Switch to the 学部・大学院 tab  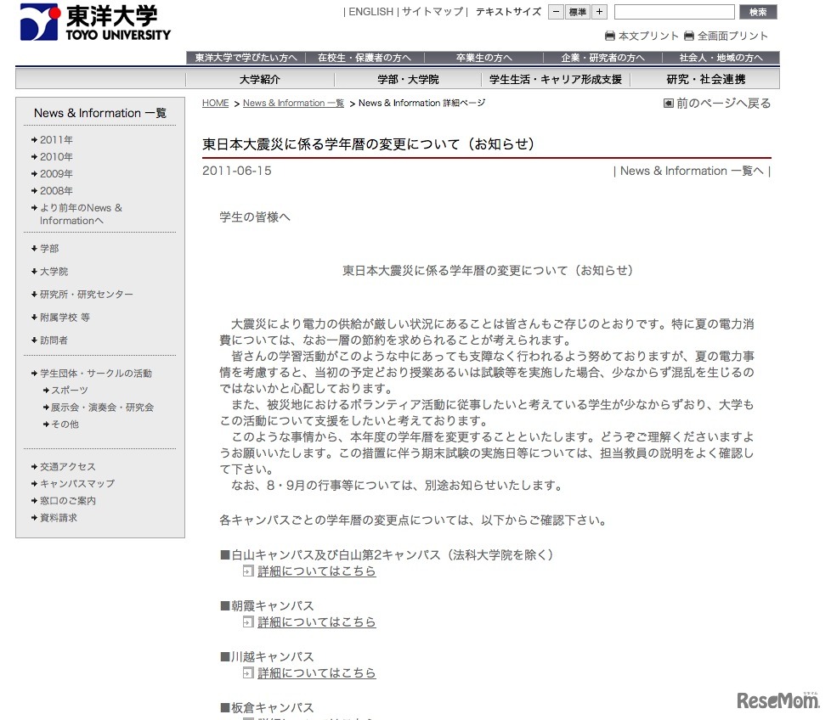tap(409, 77)
